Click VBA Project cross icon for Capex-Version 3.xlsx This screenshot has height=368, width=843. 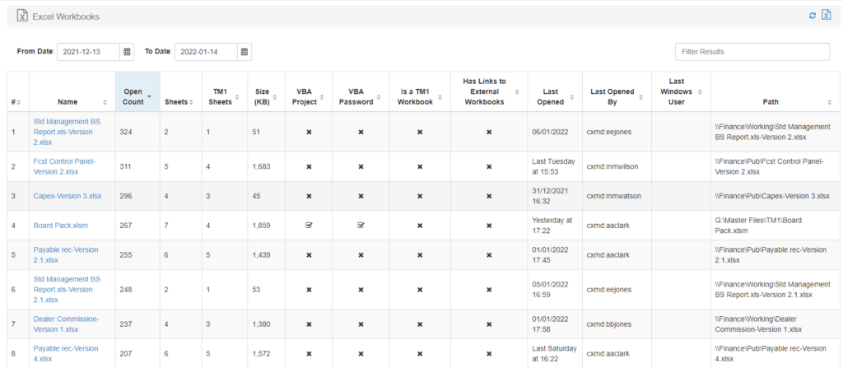point(309,196)
